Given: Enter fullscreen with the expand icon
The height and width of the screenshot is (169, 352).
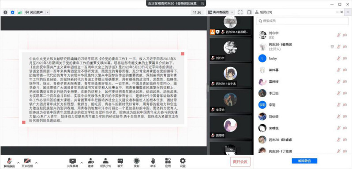Looking at the screenshot, I should coord(240,12).
